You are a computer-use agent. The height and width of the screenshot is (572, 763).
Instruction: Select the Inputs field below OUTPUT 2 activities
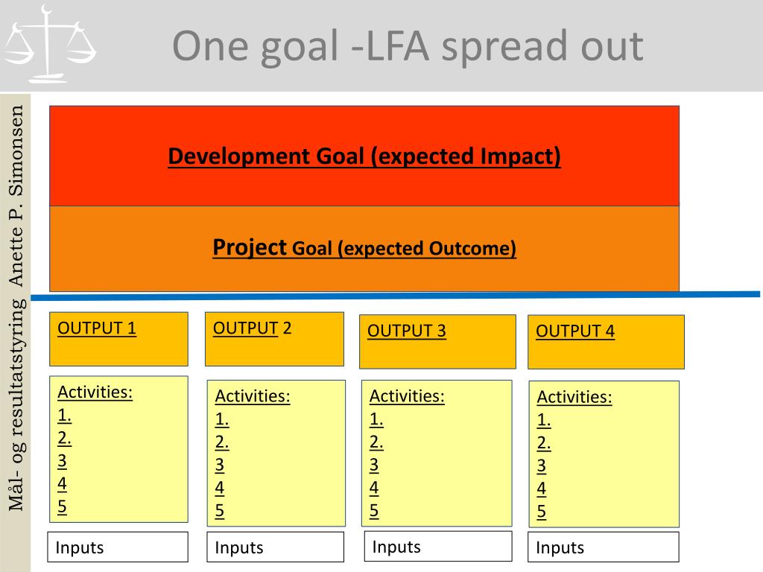tap(276, 547)
